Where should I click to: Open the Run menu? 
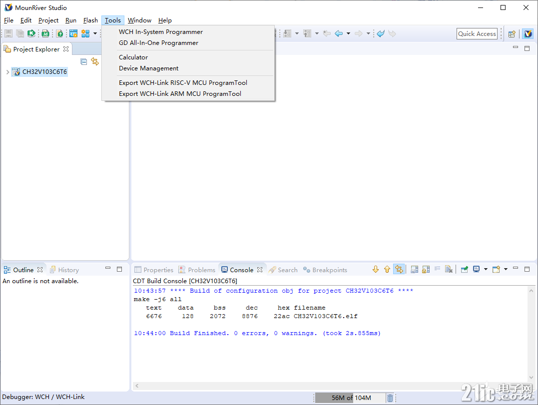coord(70,20)
